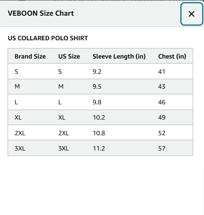Click the 11.2 sleeve length value
This screenshot has width=204, height=215.
tap(99, 148)
